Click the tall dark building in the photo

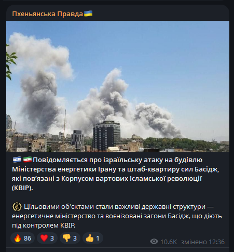click(106, 136)
